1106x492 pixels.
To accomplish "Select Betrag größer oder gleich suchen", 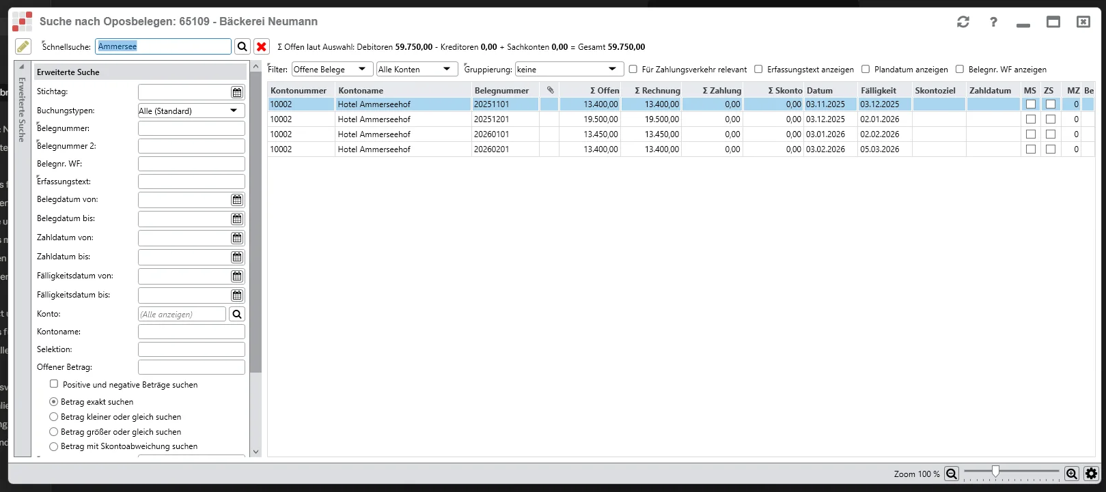I will (x=54, y=432).
